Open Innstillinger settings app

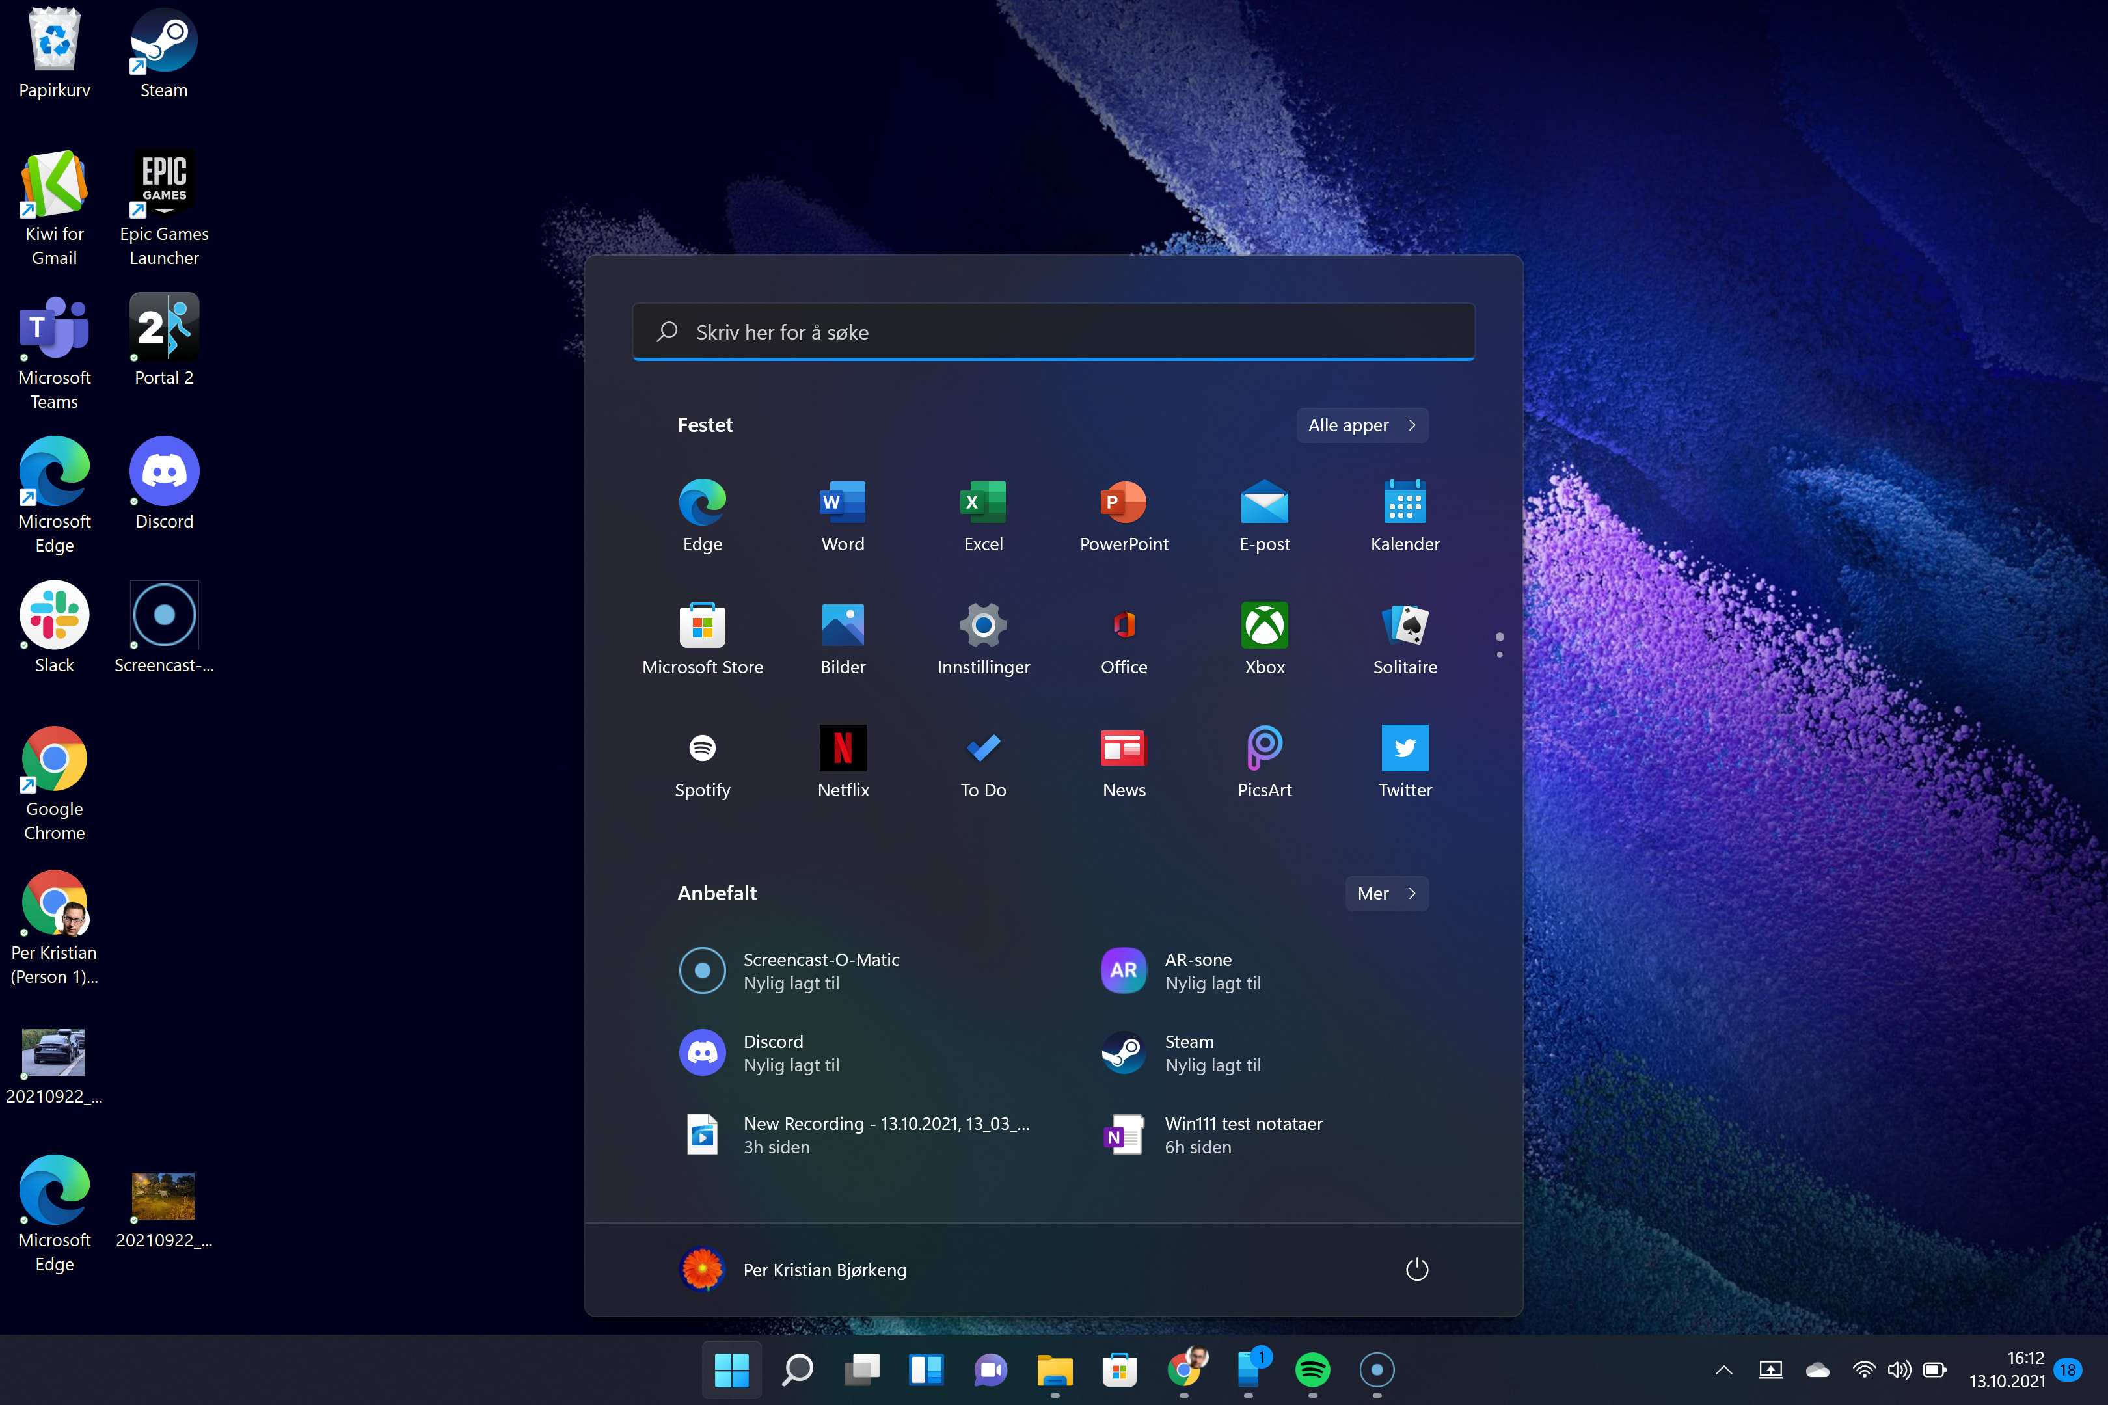click(983, 638)
